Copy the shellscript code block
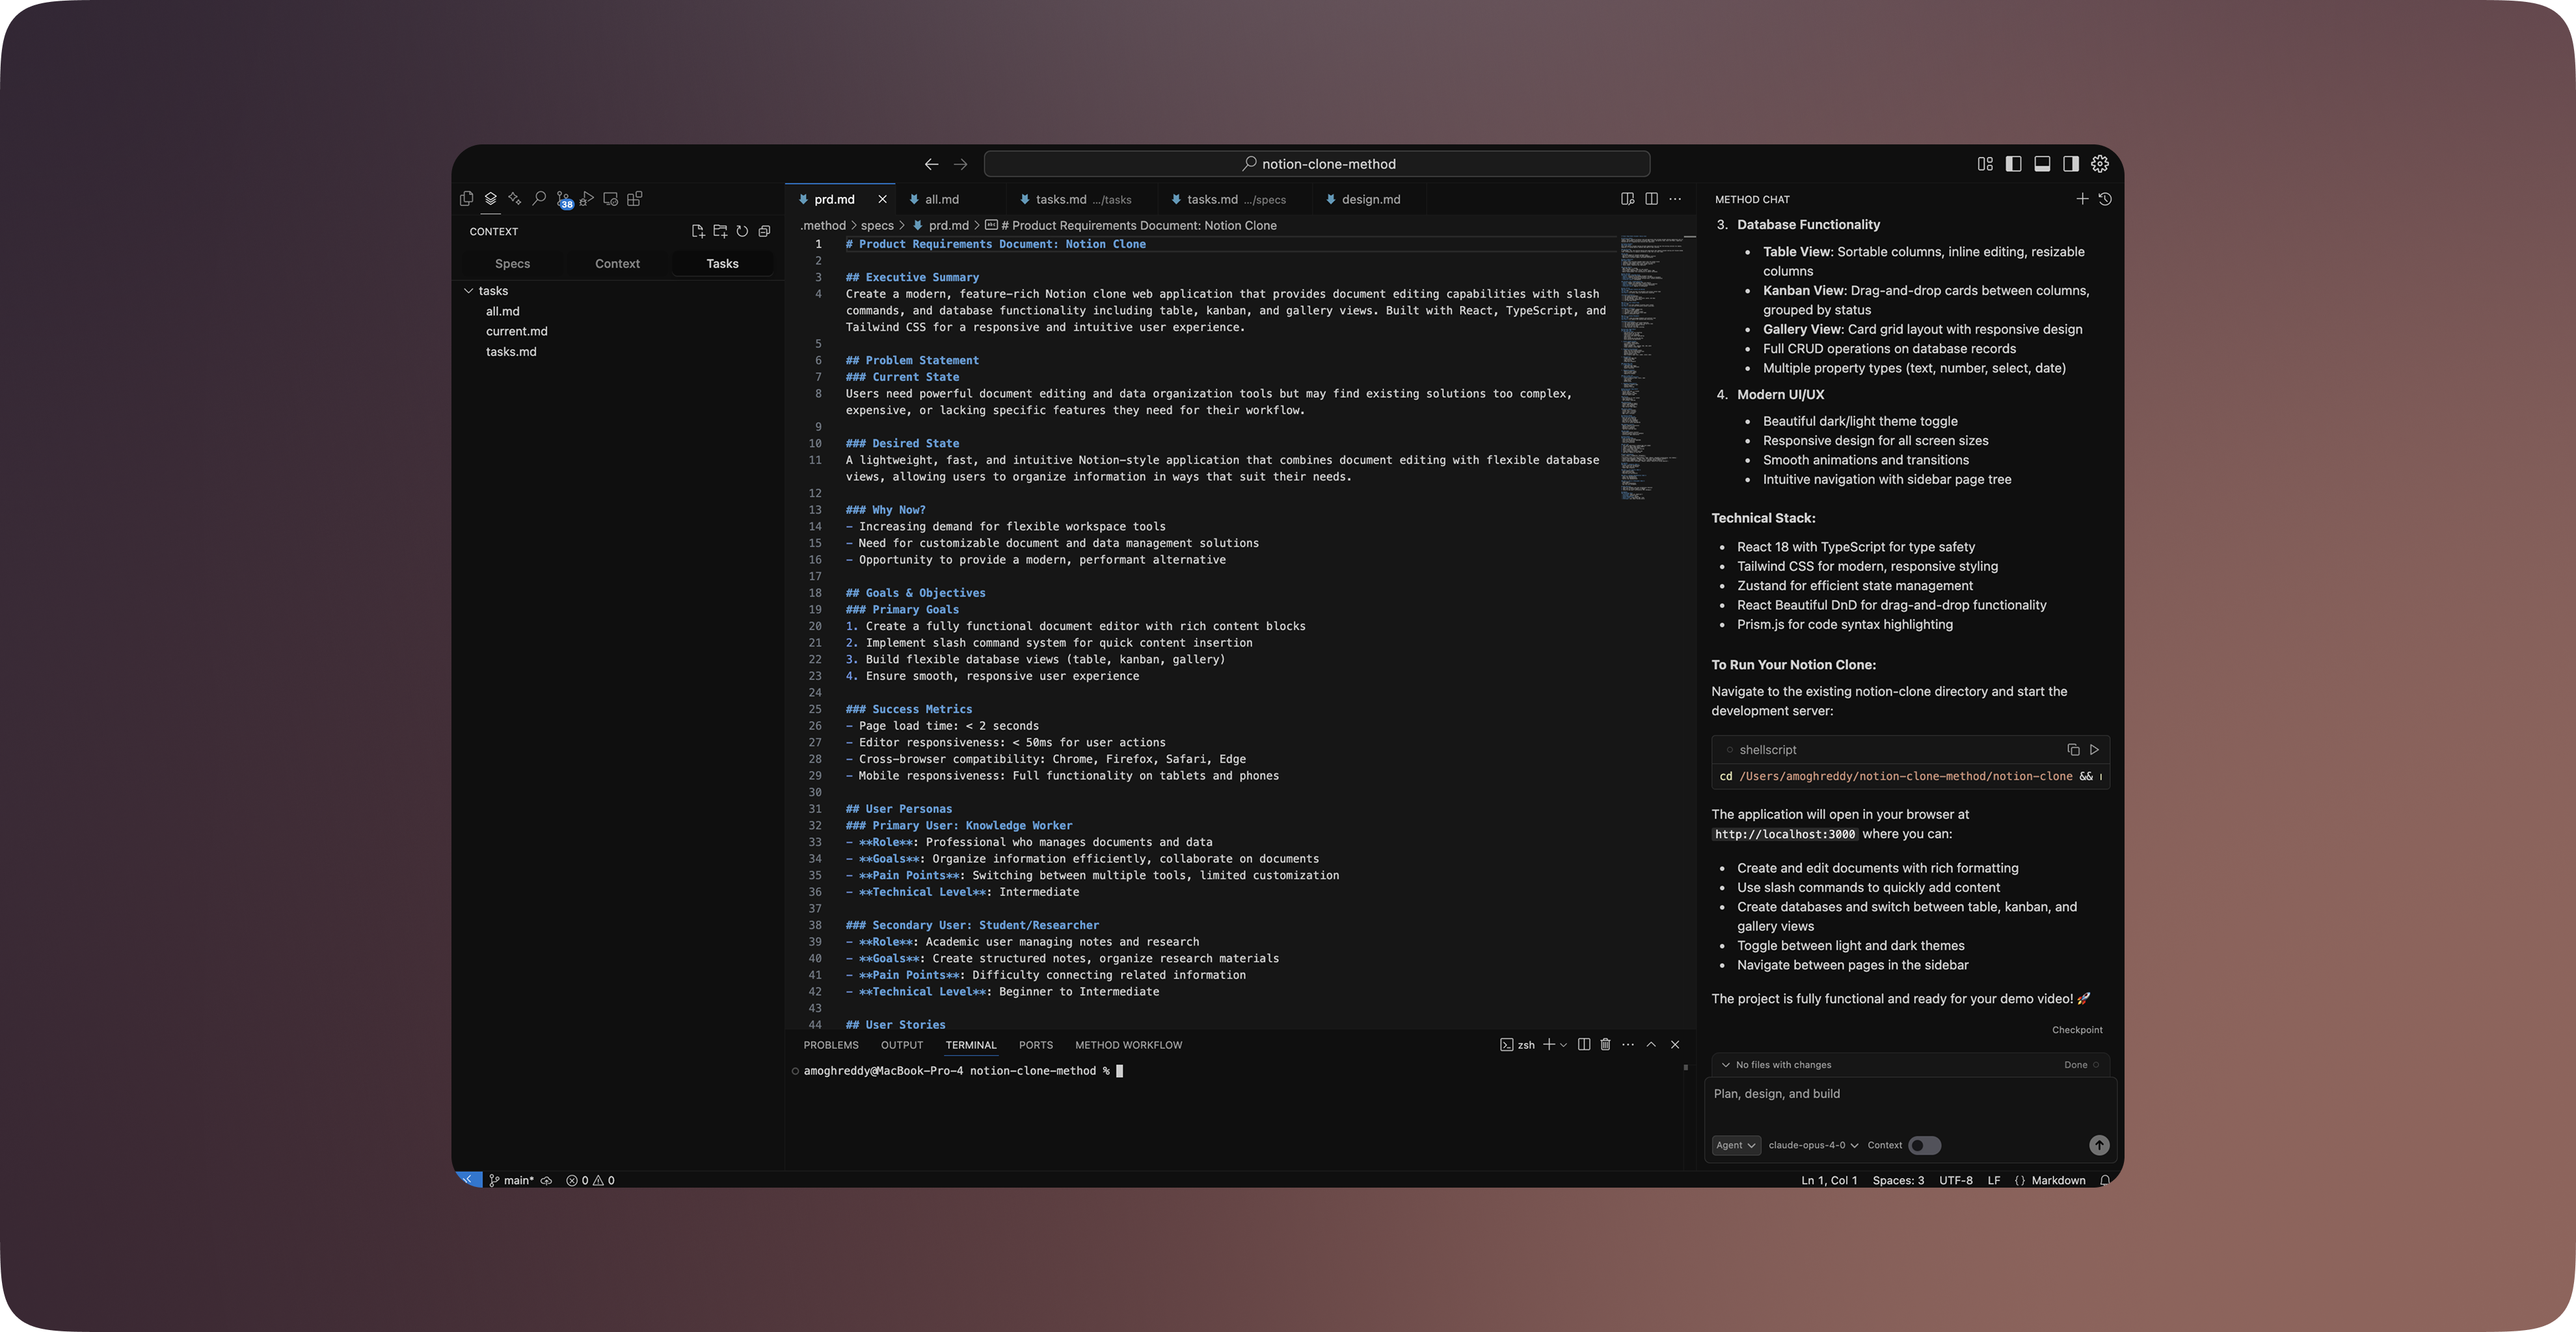 (2072, 749)
